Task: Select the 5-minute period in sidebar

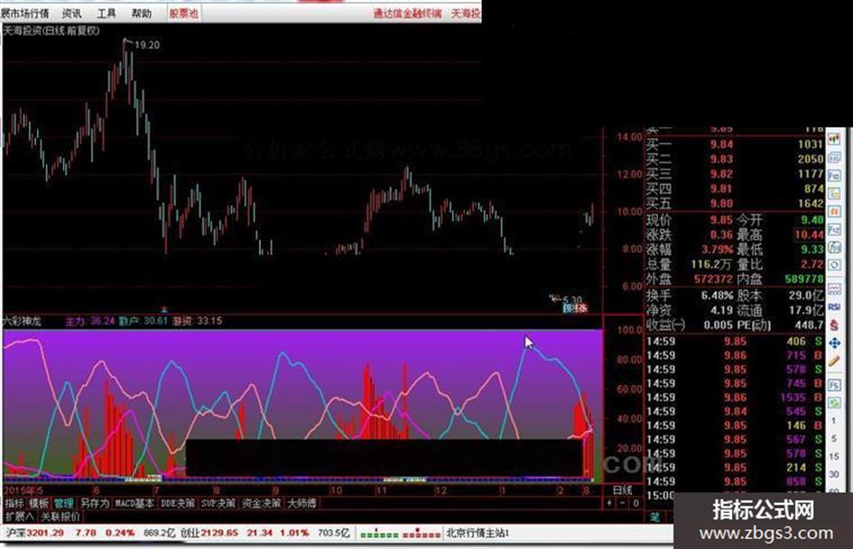Action: [x=834, y=439]
